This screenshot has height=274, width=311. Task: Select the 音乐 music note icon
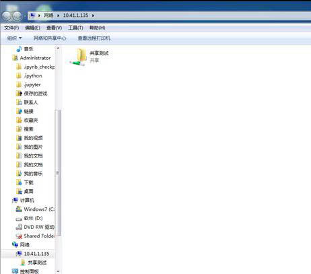(20, 48)
